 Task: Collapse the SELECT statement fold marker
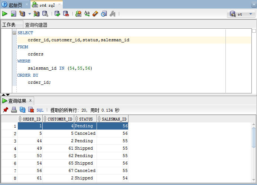tap(14, 33)
